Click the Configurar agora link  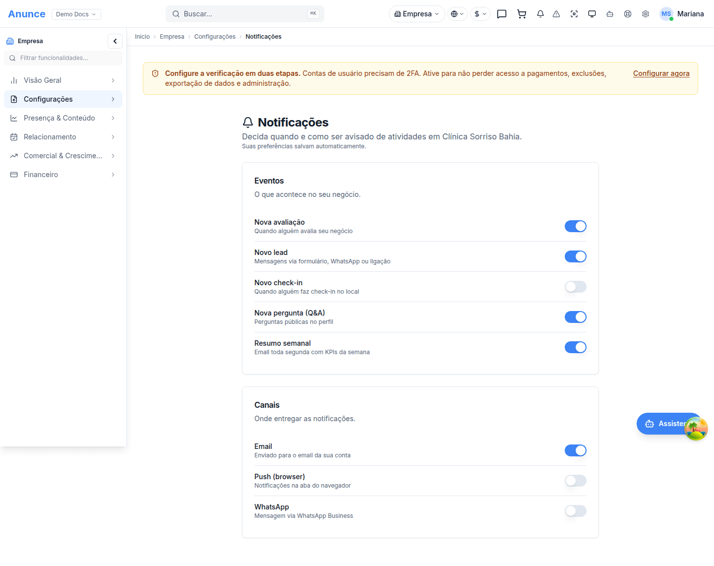[x=661, y=73]
